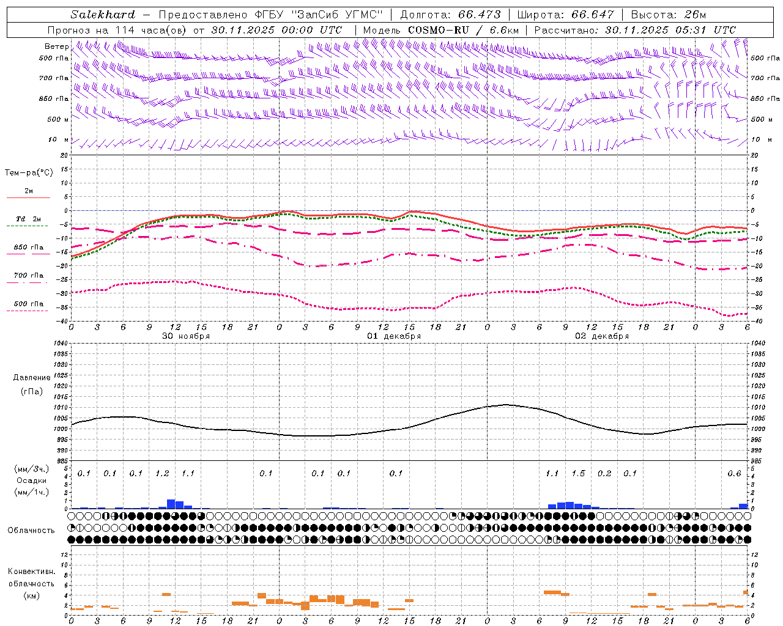Click the 'Долгота: 66.473' longitude value

(x=450, y=15)
